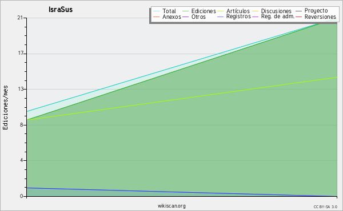Click the Registros legend entry
Screen dimensions: 343x211
pyautogui.click(x=238, y=17)
